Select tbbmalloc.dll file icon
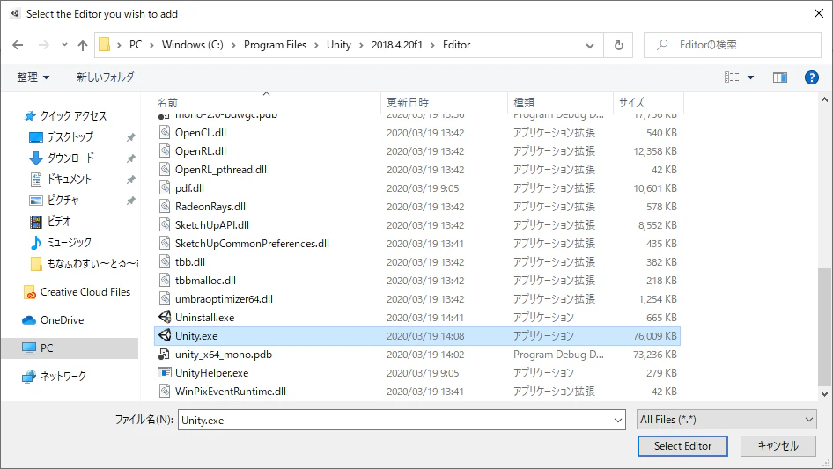Viewport: 833px width, 469px height. click(165, 280)
